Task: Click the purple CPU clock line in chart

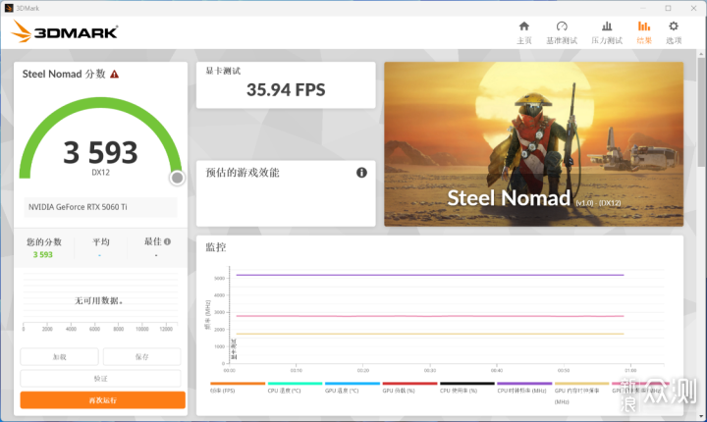Action: coord(430,275)
